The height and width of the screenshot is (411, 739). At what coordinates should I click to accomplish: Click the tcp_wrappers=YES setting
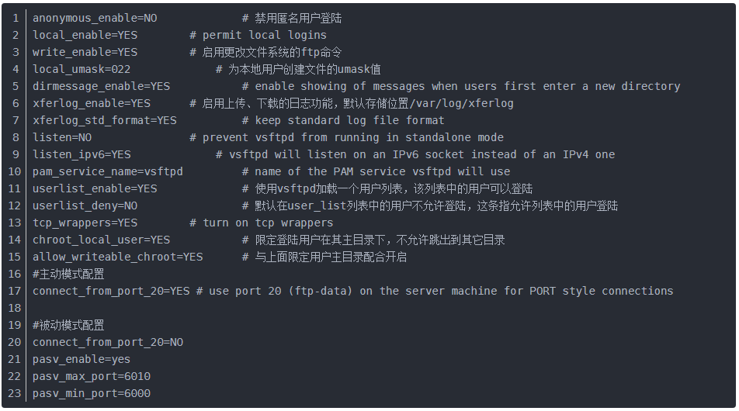(x=85, y=223)
